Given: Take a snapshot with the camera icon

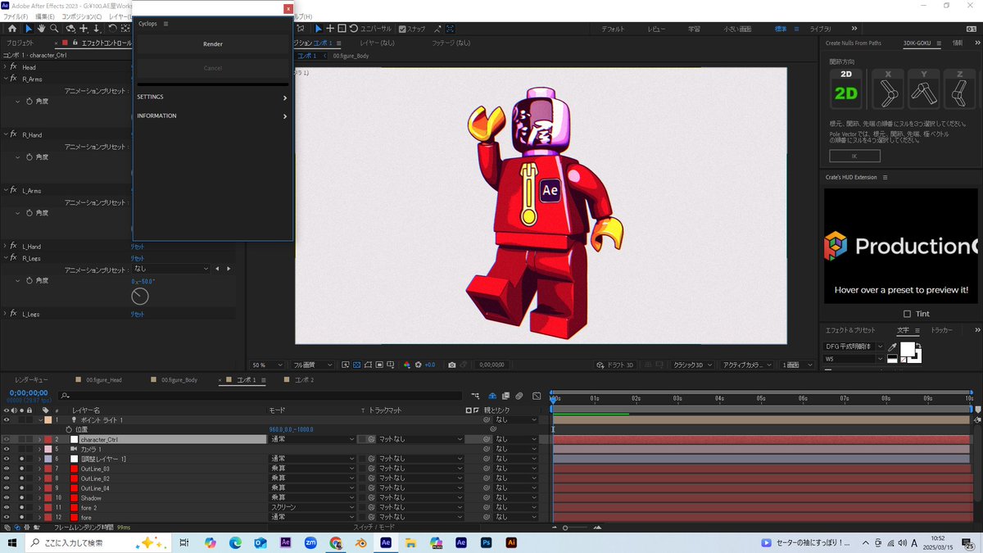Looking at the screenshot, I should [x=451, y=365].
